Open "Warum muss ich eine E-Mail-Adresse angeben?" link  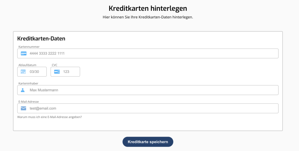pyautogui.click(x=50, y=117)
